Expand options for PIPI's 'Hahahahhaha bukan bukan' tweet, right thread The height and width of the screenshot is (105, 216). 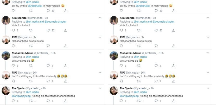click(x=208, y=37)
